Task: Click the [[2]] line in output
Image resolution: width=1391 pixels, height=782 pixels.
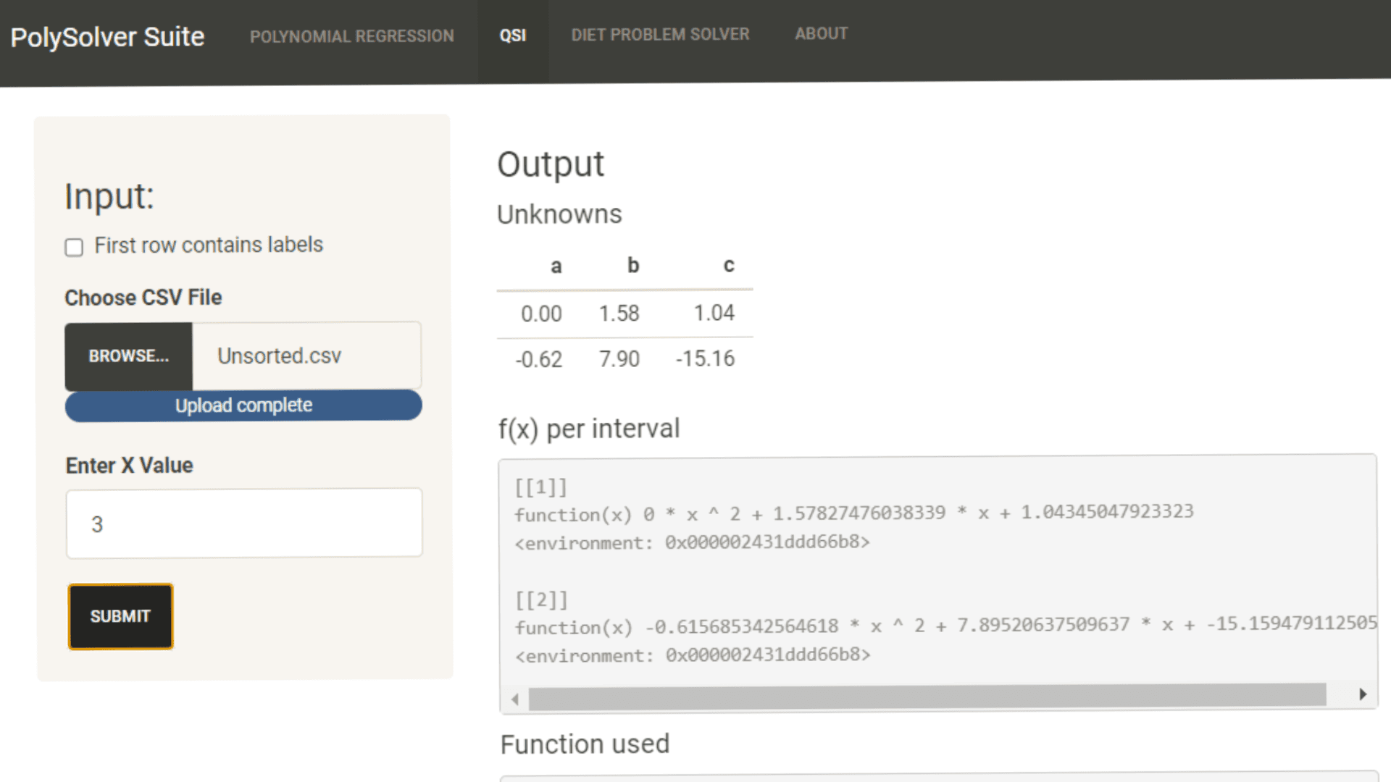Action: [x=542, y=600]
